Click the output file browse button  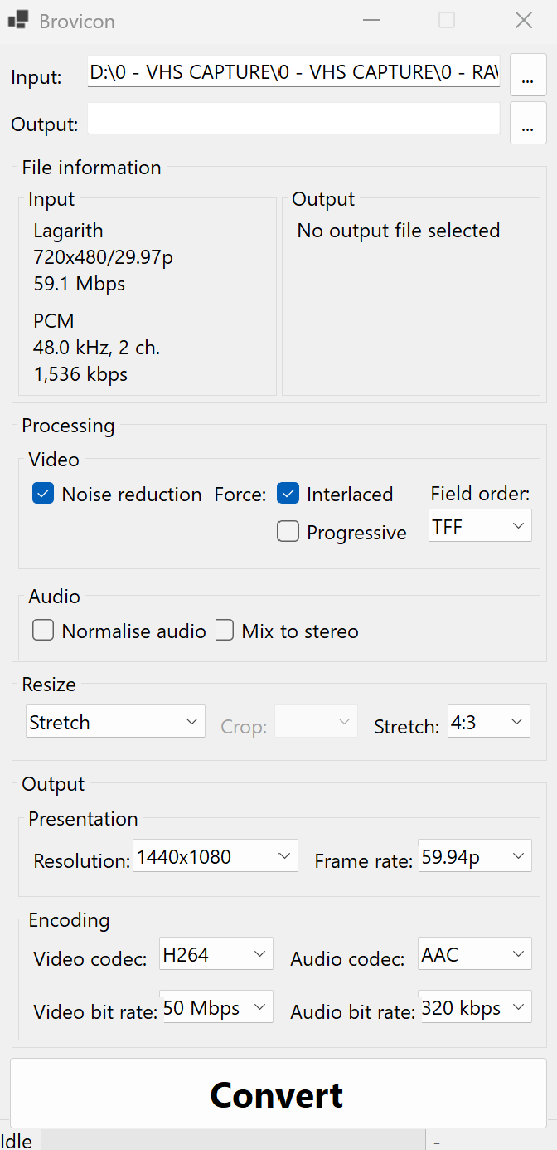click(528, 124)
